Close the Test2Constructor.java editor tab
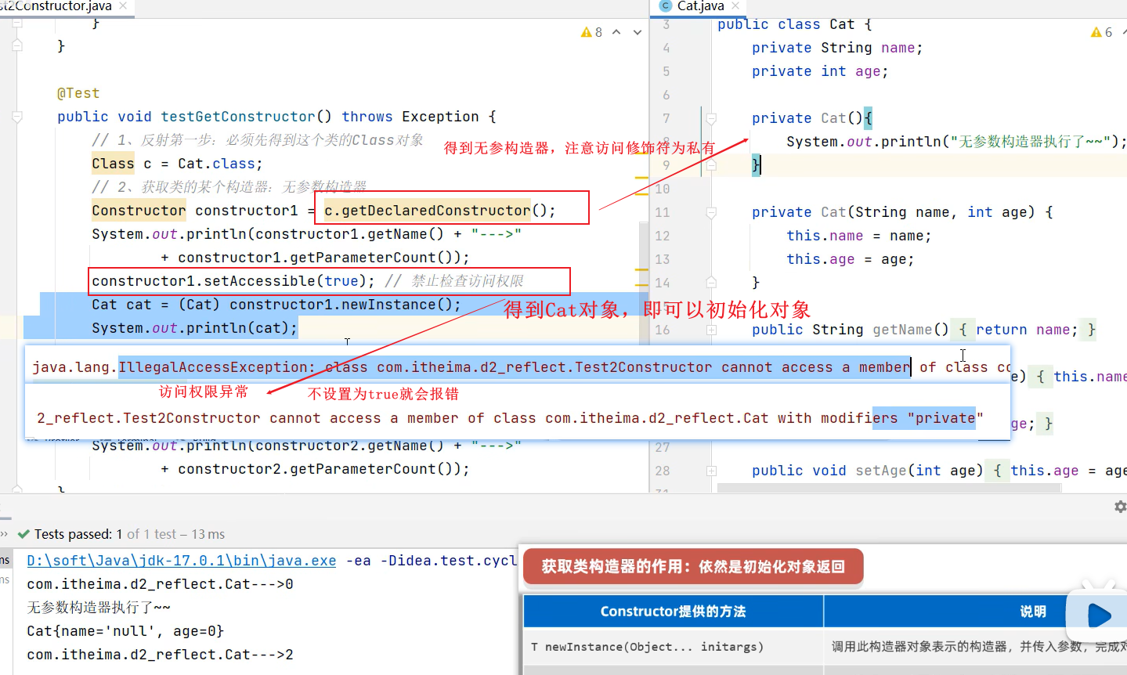Image resolution: width=1127 pixels, height=675 pixels. pyautogui.click(x=123, y=6)
